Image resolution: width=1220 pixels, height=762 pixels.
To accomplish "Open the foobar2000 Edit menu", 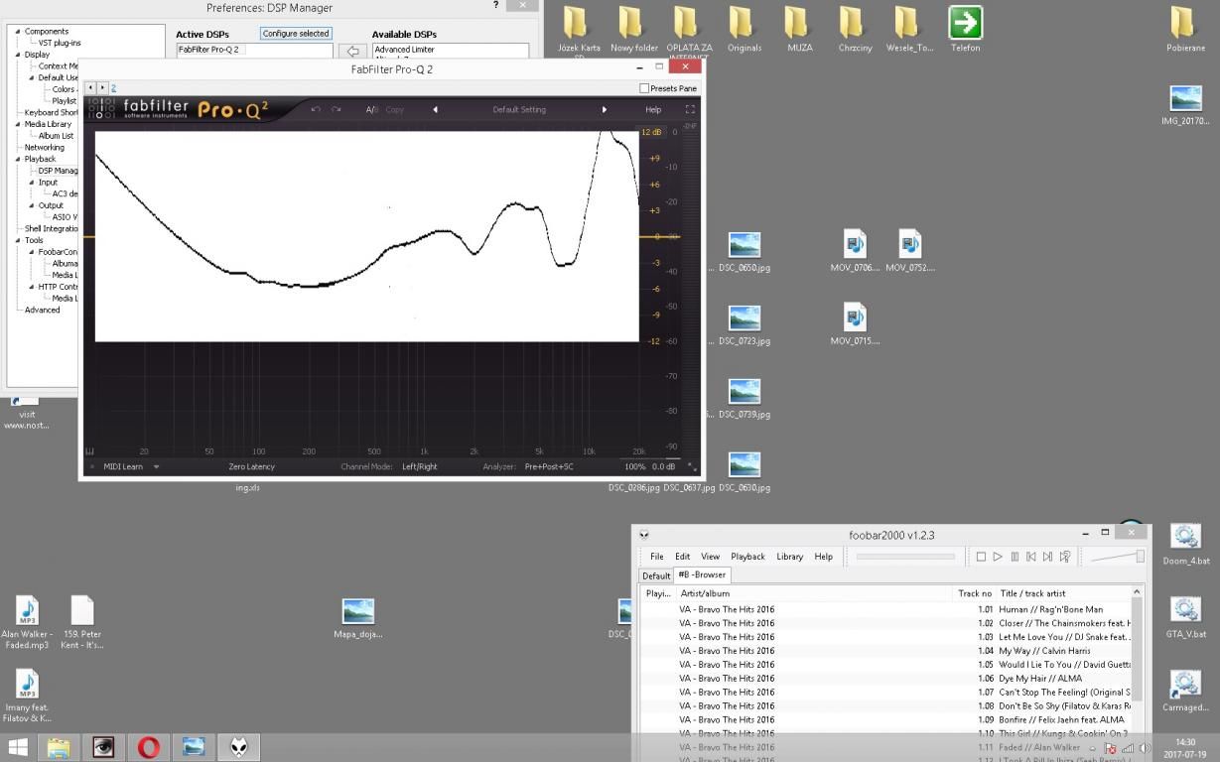I will (683, 557).
